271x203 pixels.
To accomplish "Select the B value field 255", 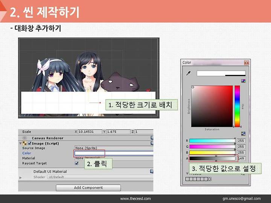I will click(x=241, y=153).
